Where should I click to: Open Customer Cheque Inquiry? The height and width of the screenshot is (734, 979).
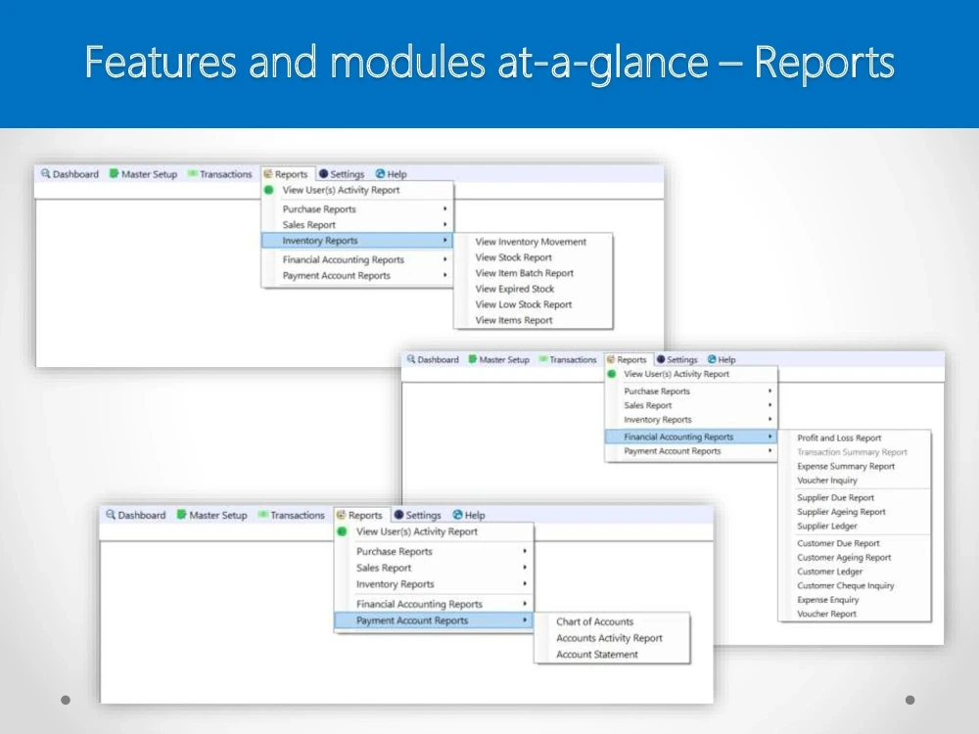click(846, 585)
